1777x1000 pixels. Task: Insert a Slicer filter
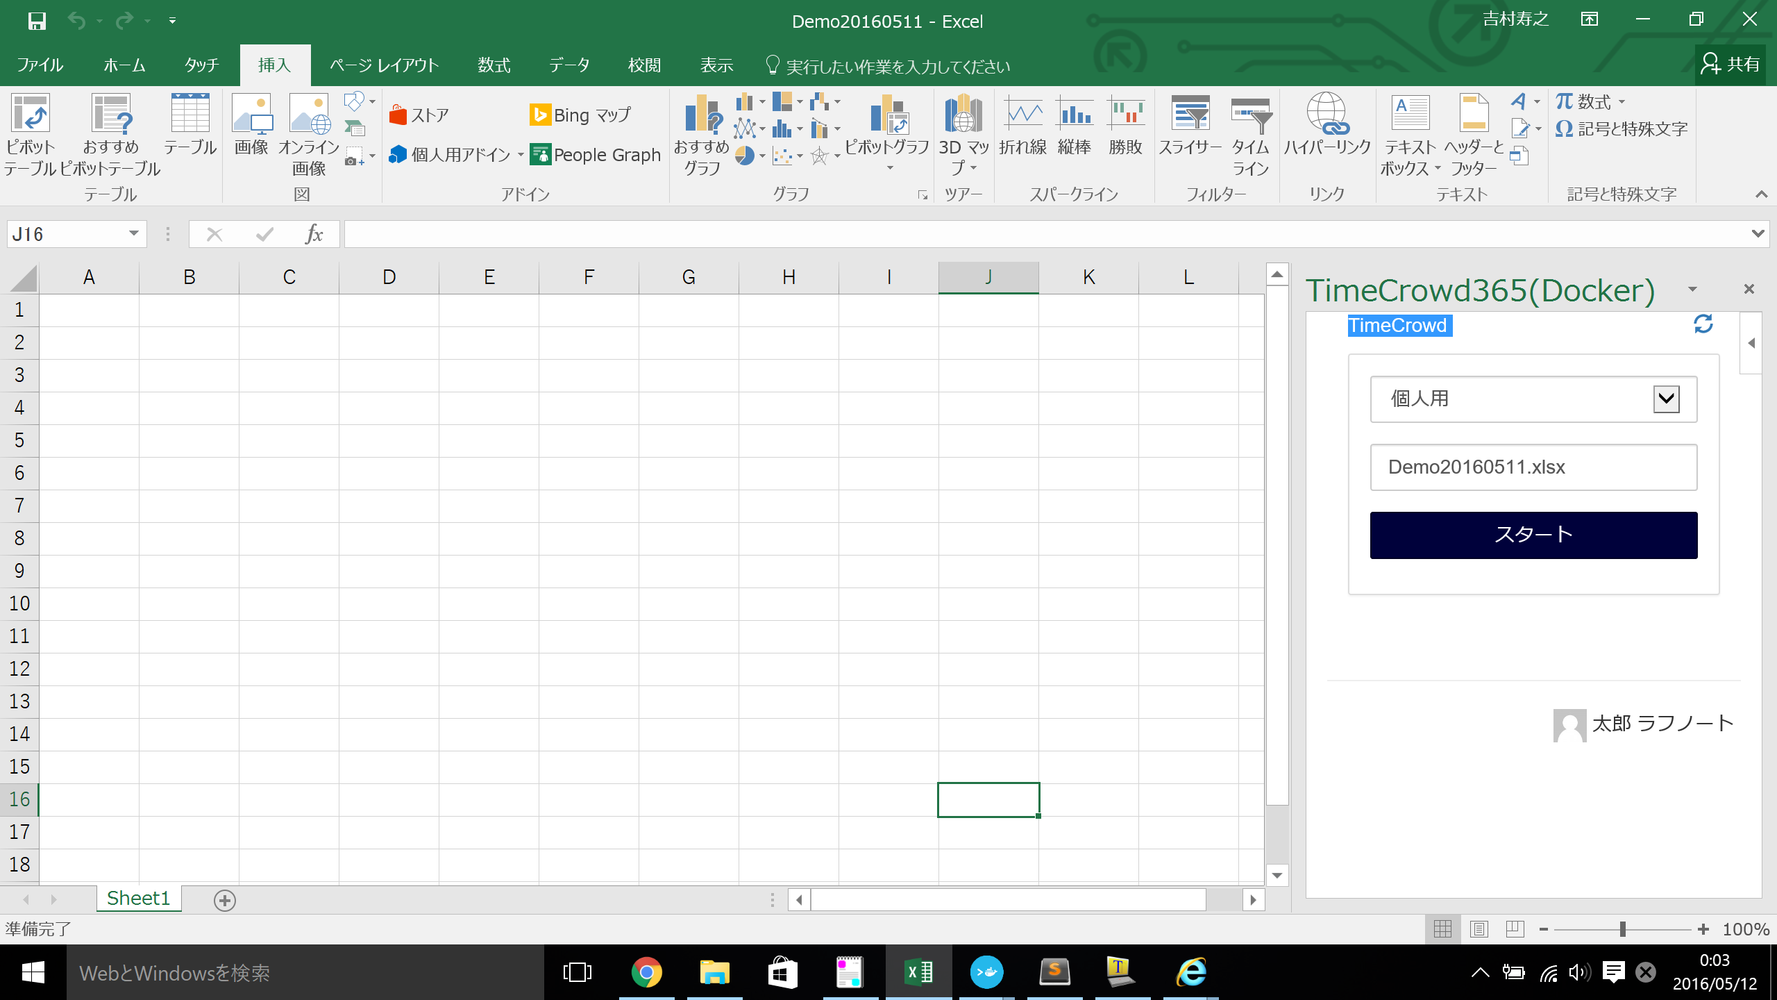[1190, 125]
